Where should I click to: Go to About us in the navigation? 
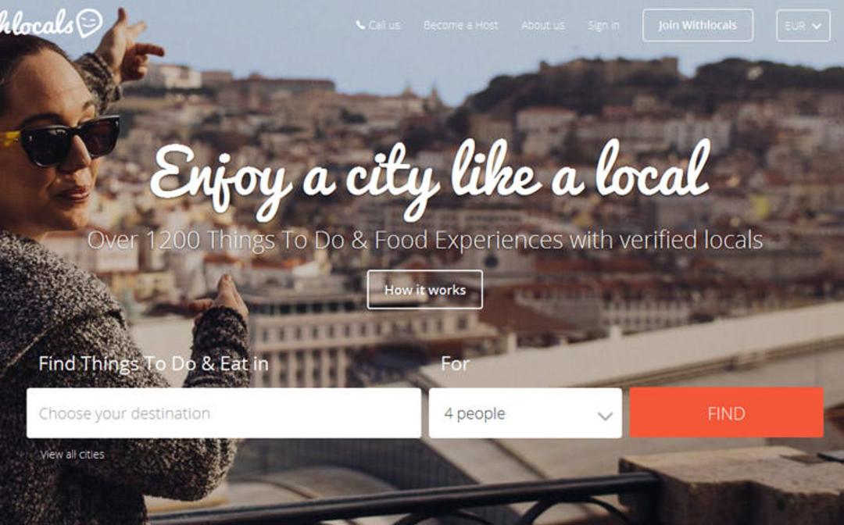[542, 25]
